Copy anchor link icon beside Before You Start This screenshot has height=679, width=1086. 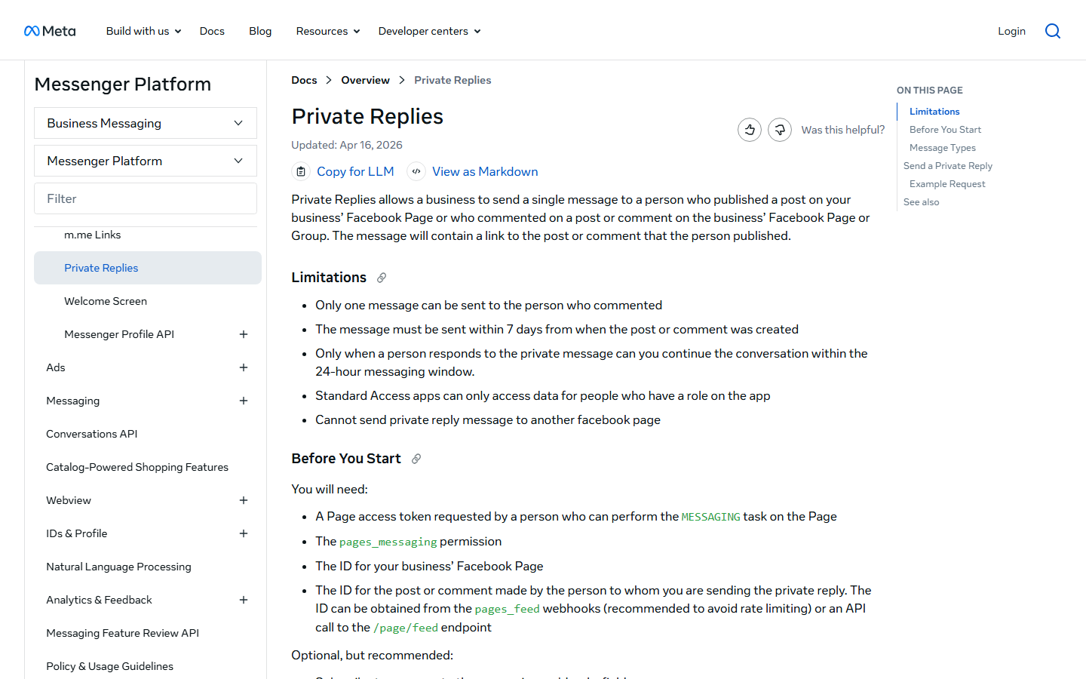point(416,459)
